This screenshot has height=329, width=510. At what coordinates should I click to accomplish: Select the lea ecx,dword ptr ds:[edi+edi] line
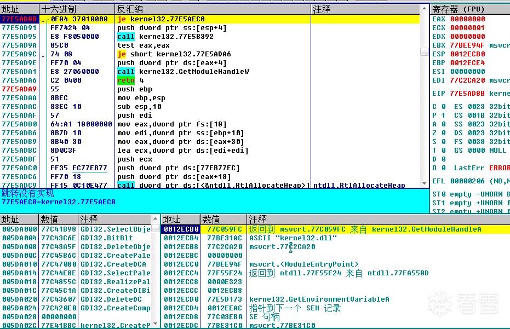(x=183, y=151)
